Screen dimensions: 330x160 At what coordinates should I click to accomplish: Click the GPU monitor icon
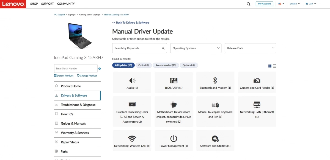click(x=132, y=105)
